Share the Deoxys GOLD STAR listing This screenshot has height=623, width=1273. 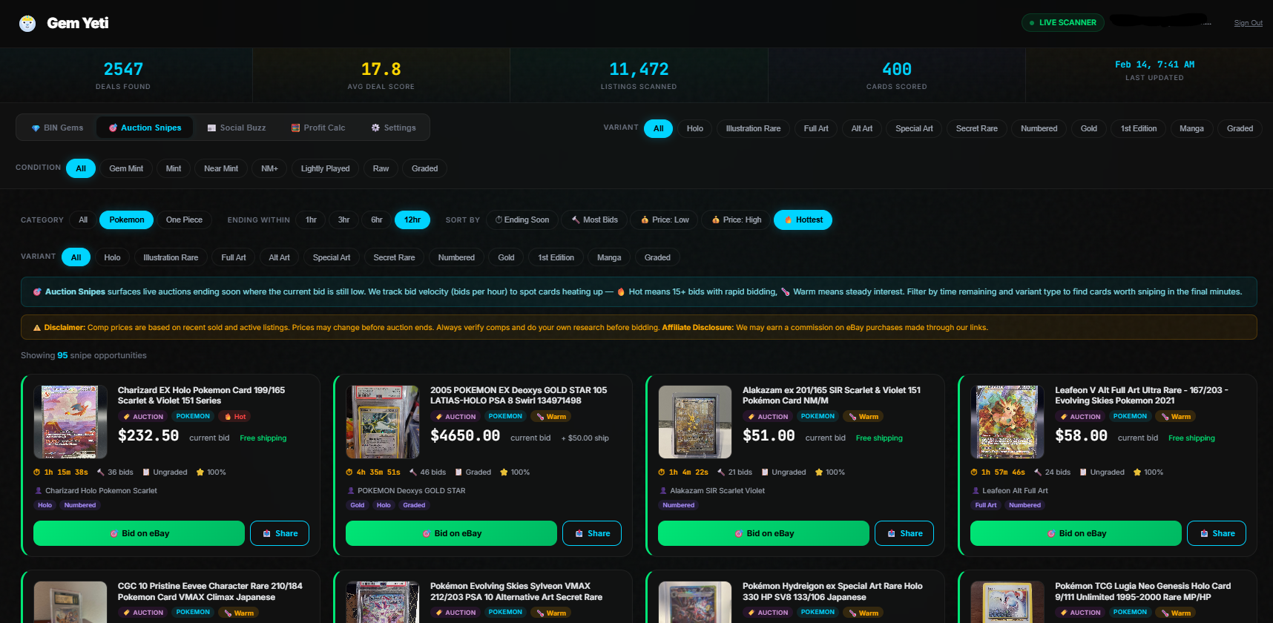592,533
